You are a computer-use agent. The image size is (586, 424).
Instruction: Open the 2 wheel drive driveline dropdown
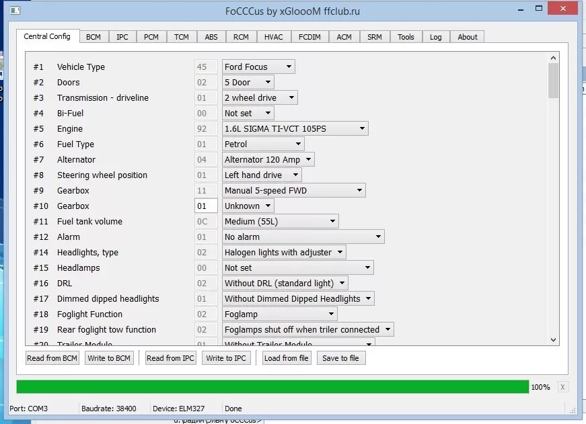[x=260, y=98]
